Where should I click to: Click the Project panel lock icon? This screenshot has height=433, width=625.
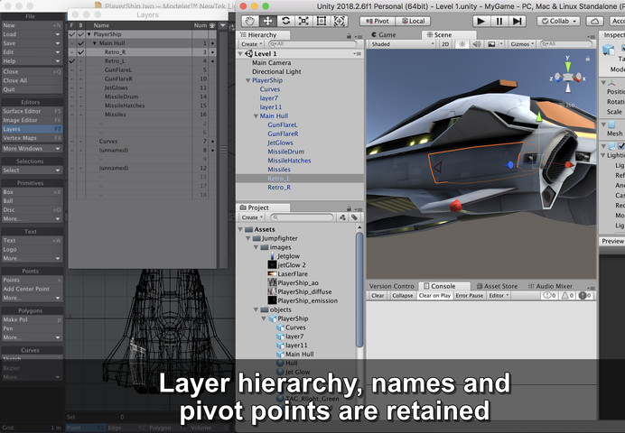tap(350, 208)
